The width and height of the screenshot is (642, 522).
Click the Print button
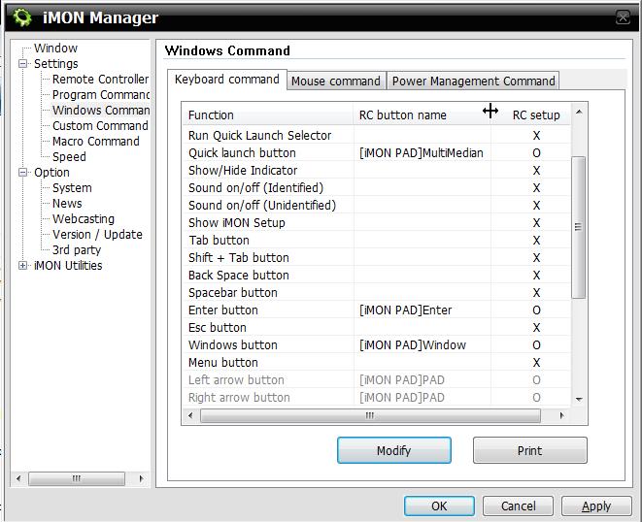(529, 450)
